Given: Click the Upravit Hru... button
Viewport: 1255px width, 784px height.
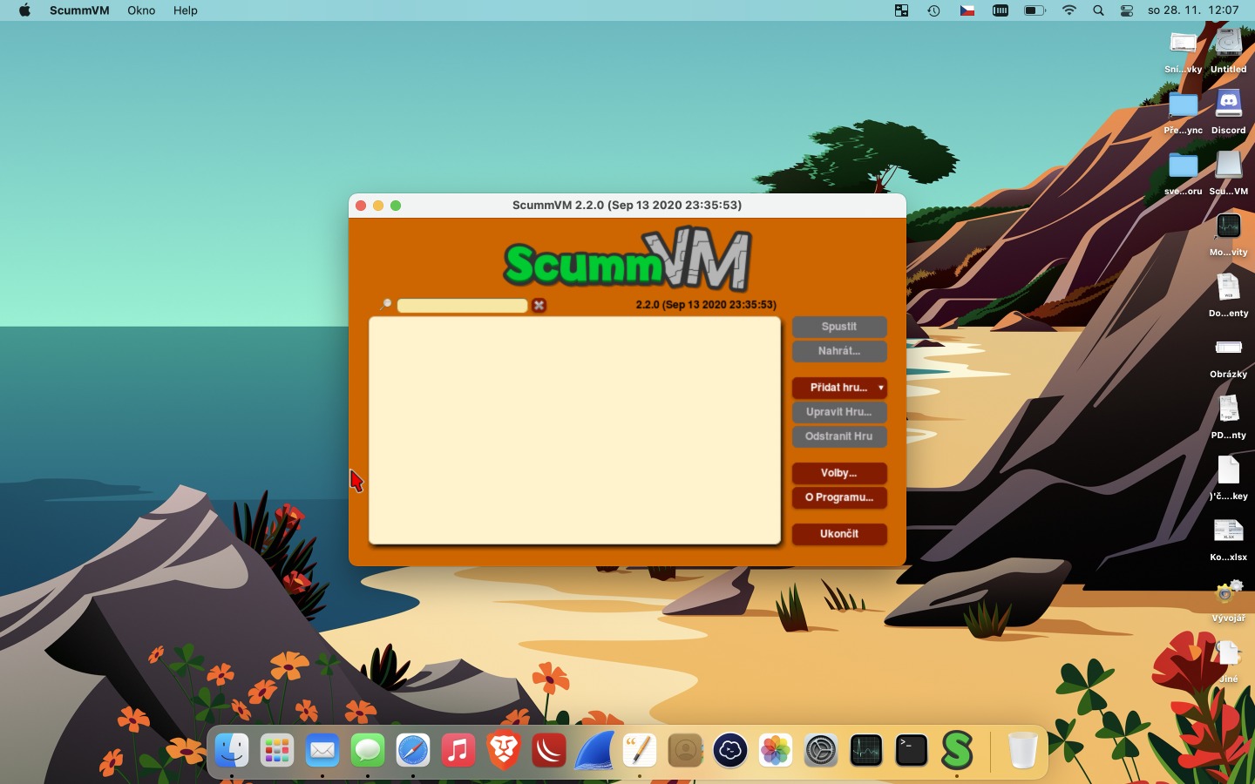Looking at the screenshot, I should 839,412.
